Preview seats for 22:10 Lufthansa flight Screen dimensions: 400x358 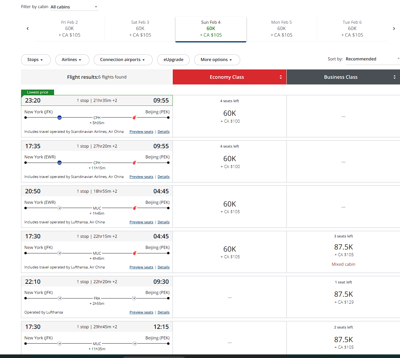[141, 312]
